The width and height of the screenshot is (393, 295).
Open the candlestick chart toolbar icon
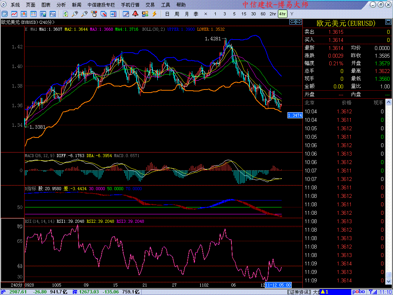[24, 14]
